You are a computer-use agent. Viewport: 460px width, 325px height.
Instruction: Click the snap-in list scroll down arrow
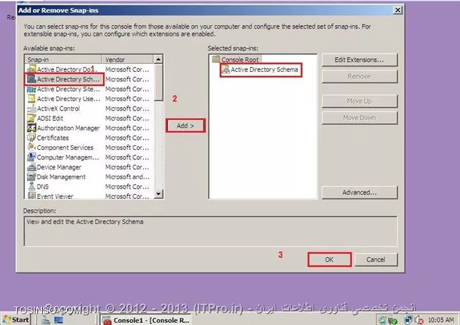coord(158,193)
